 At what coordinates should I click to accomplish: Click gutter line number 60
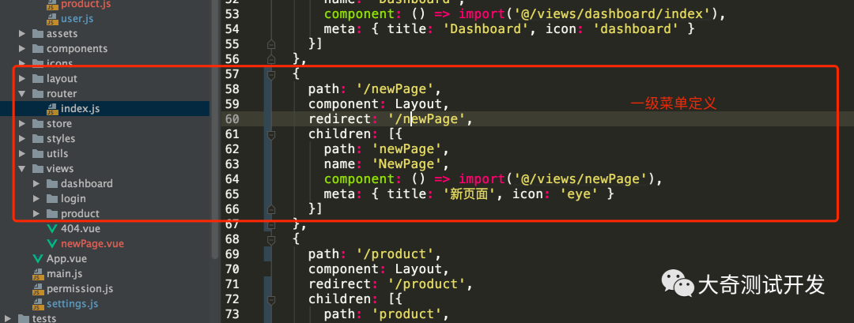[232, 119]
